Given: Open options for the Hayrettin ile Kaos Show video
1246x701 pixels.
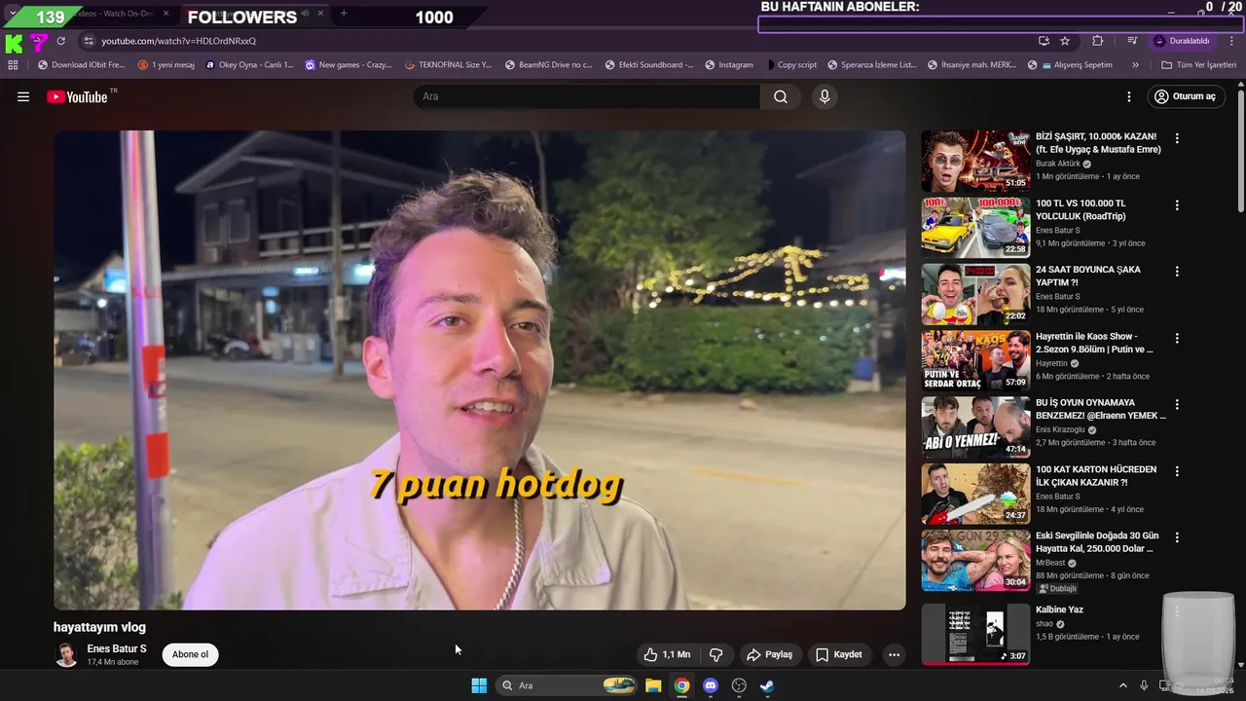Looking at the screenshot, I should [1177, 338].
